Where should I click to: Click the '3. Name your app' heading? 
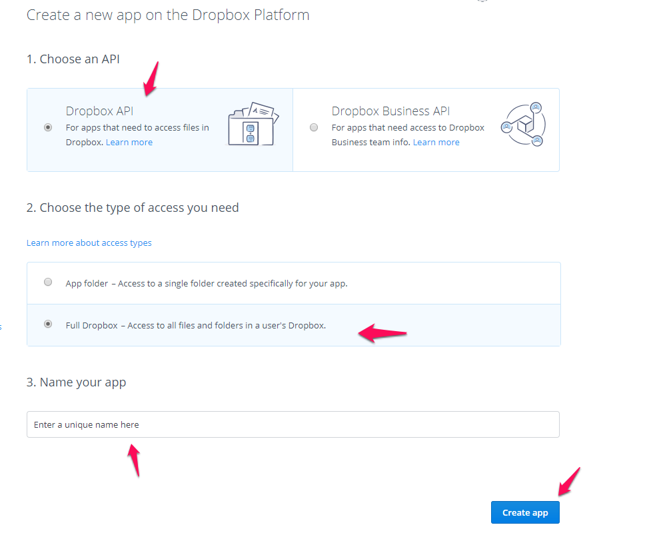[77, 382]
